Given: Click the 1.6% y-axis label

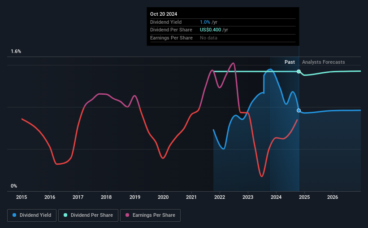Looking at the screenshot, I should [x=16, y=52].
